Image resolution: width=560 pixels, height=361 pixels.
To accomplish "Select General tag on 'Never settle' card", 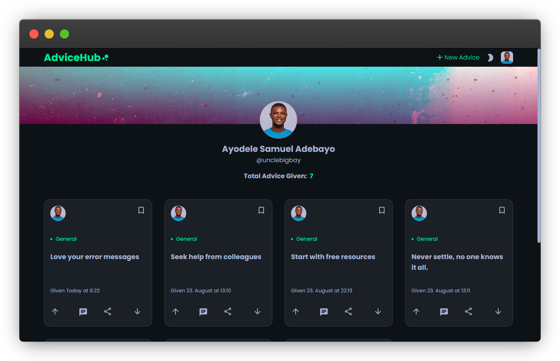I will pos(427,239).
